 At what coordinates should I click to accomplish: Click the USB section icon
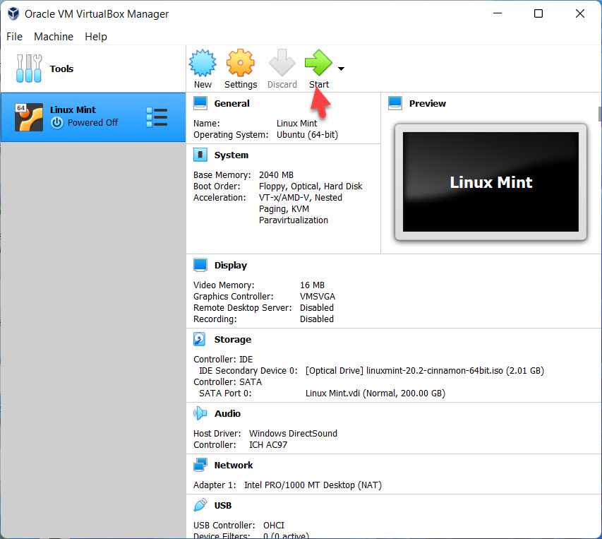pos(200,506)
